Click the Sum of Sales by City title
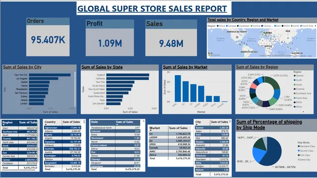Viewport: 317px width, 178px height. click(x=22, y=67)
